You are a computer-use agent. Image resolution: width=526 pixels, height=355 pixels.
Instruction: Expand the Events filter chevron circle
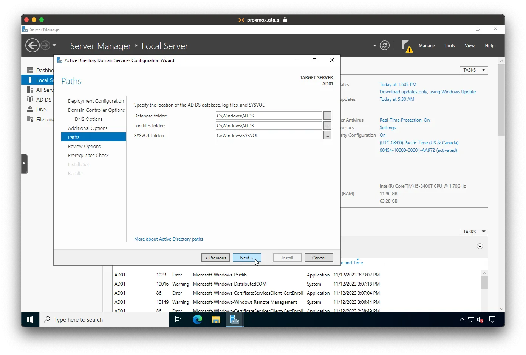(480, 246)
